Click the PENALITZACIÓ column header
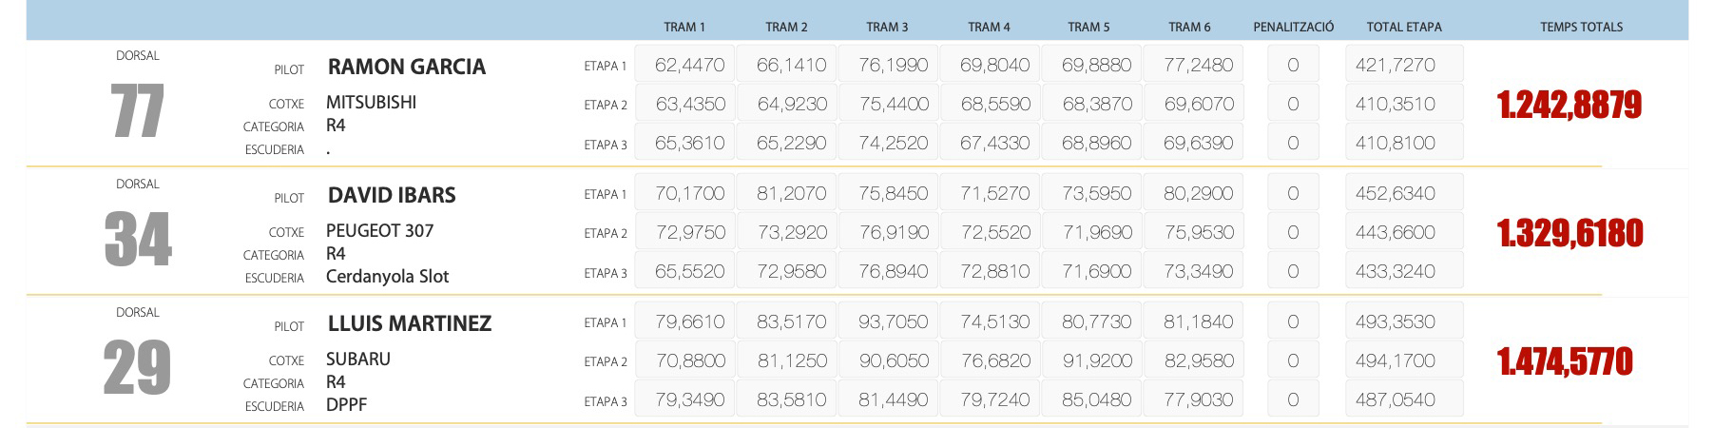This screenshot has height=428, width=1714. coord(1293,27)
